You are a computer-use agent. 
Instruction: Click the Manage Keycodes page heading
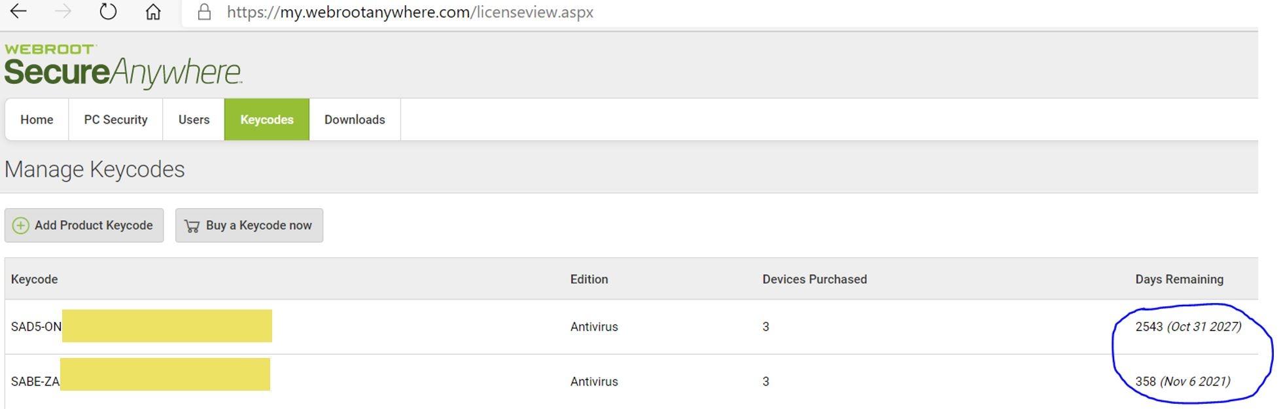coord(95,169)
